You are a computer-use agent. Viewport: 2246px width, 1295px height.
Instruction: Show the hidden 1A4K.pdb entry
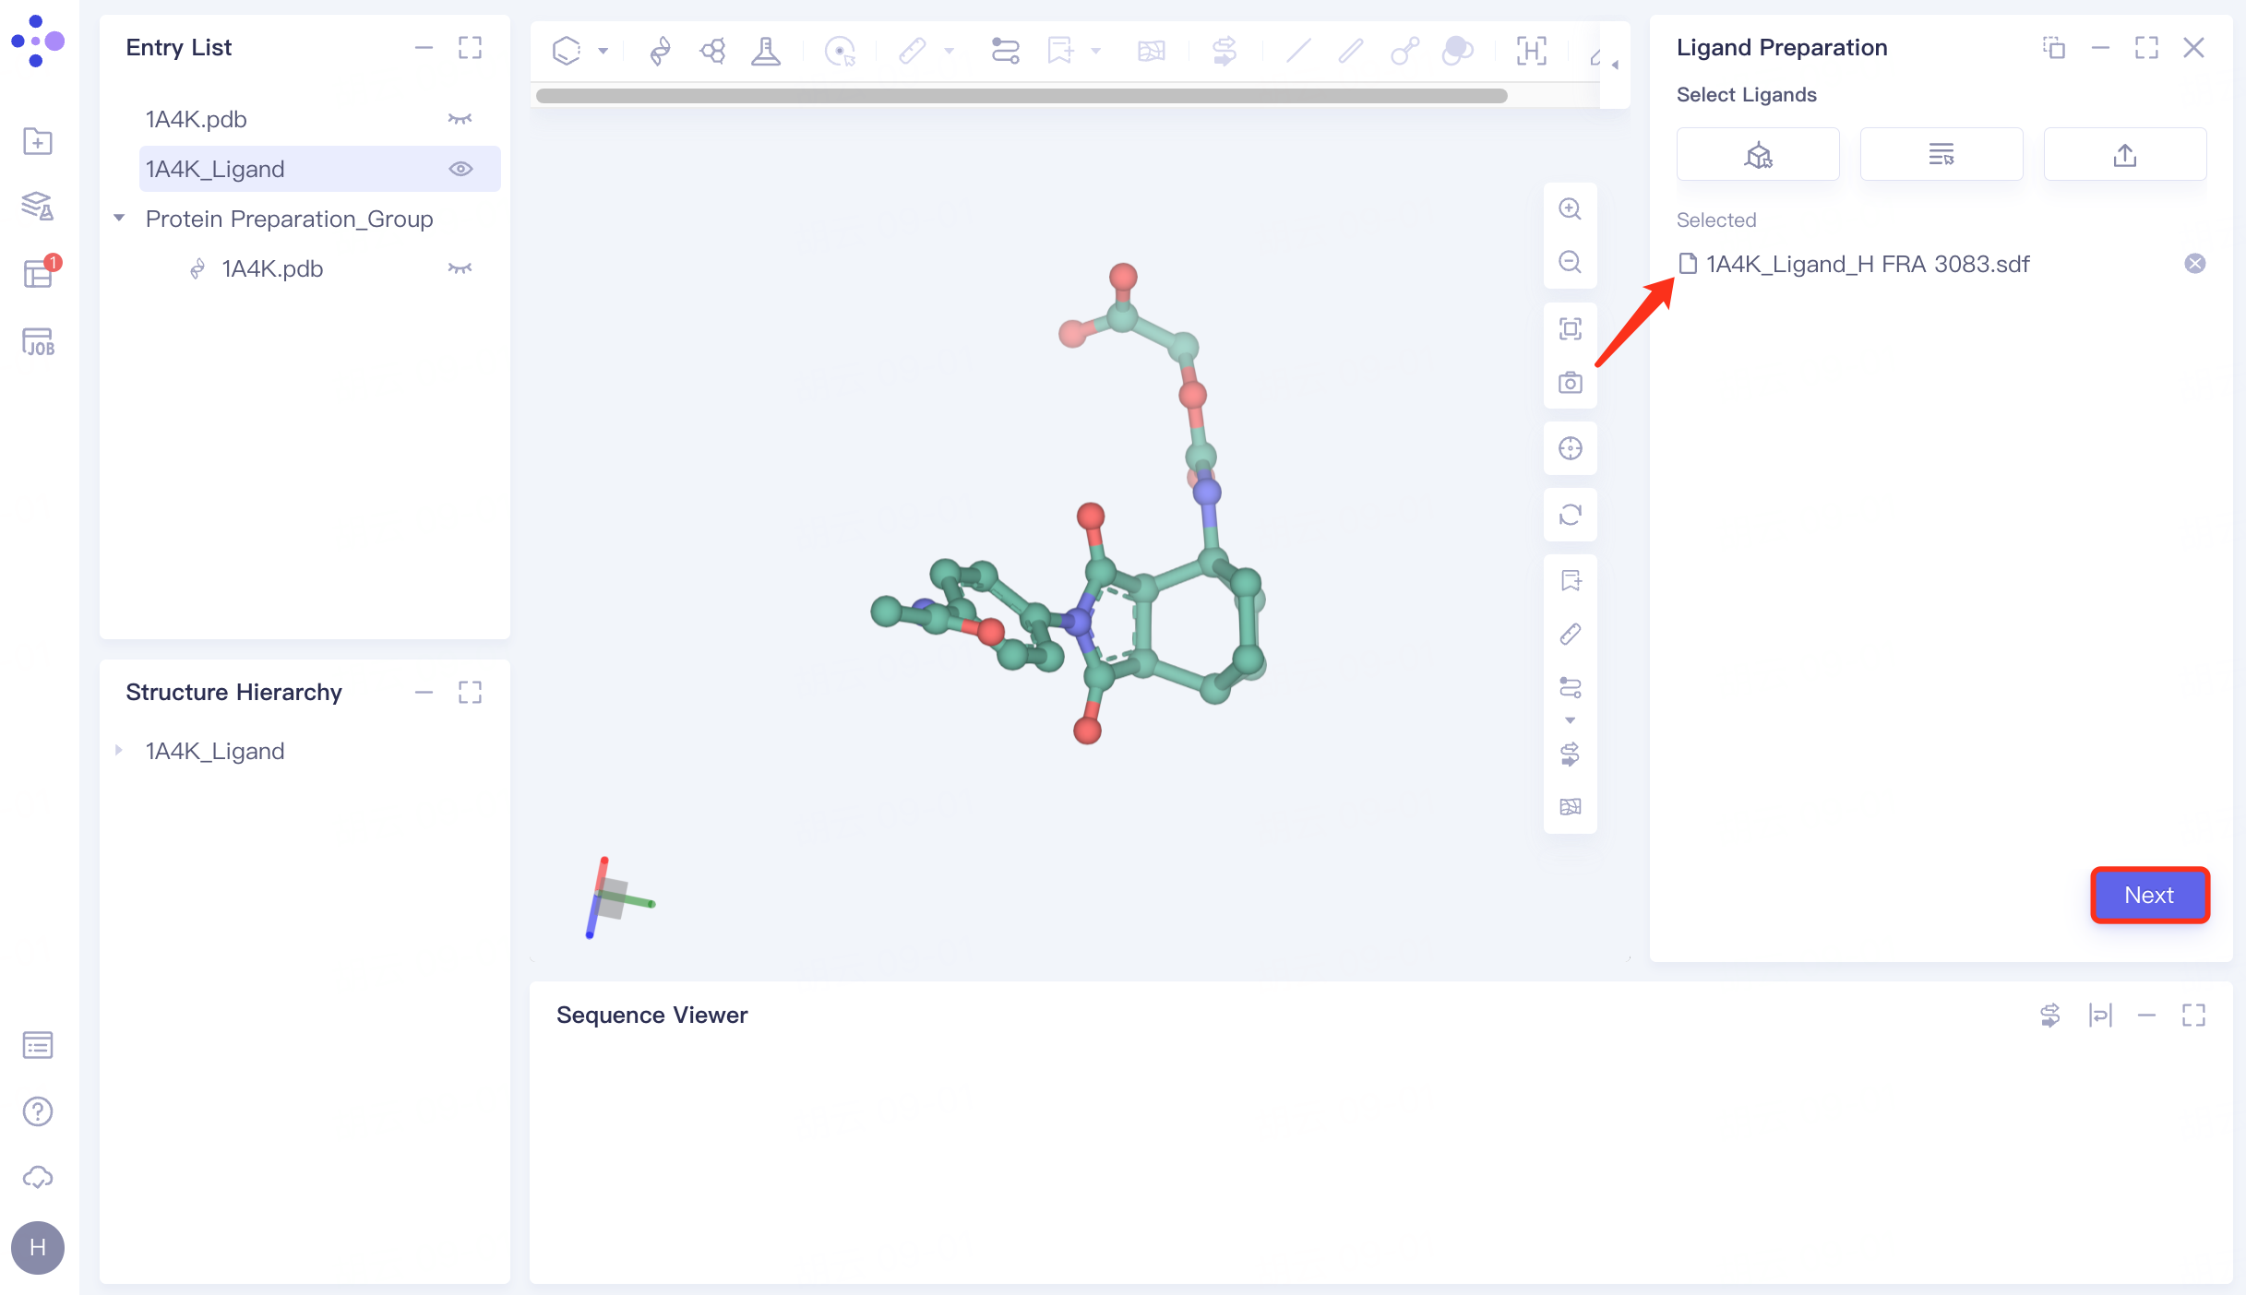460,118
